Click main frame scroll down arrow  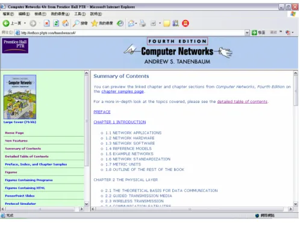296,204
